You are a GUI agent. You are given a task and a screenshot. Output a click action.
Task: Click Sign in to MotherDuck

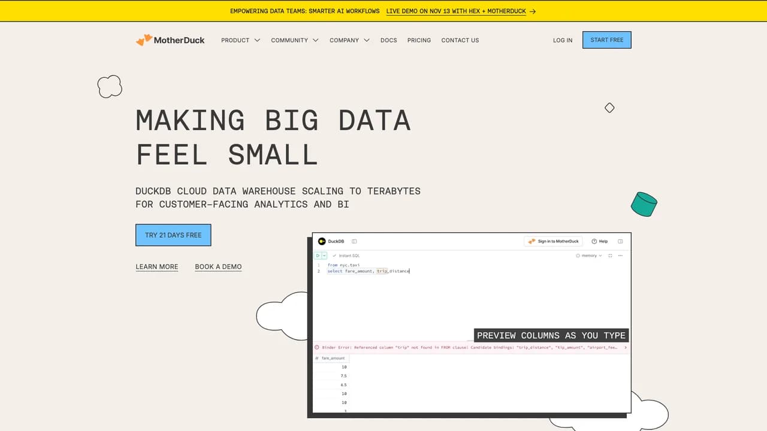click(553, 241)
